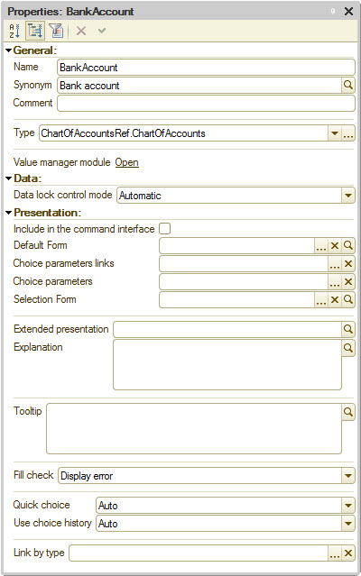Open Selection Form magnifier button
Viewport: 361px width, 576px height.
click(348, 299)
